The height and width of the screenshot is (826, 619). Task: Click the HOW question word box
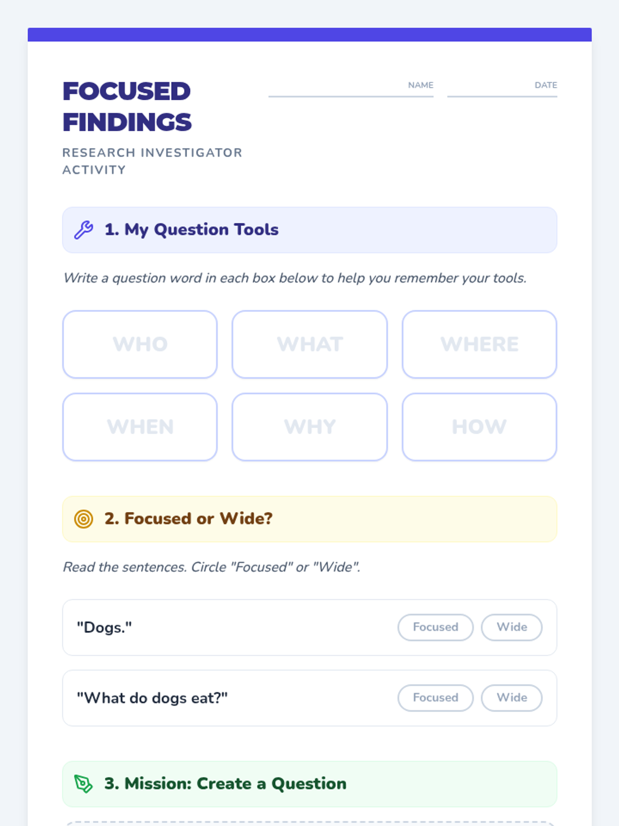point(479,427)
